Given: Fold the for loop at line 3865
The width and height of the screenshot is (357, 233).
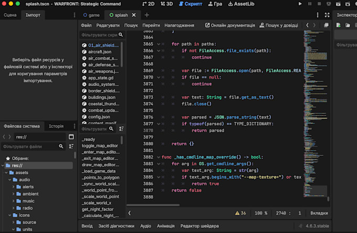Looking at the screenshot, I should click(159, 44).
